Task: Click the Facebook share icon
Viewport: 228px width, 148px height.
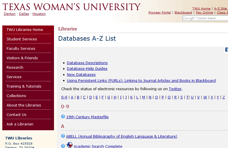Action: 226,50
